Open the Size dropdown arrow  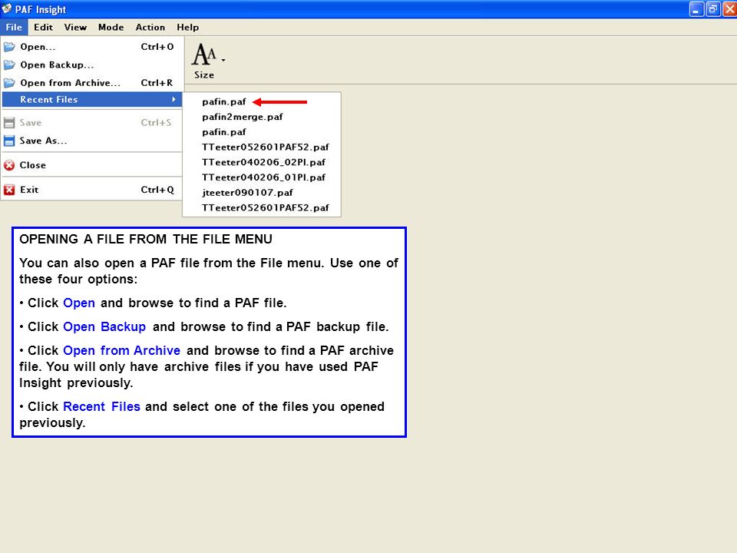(223, 60)
